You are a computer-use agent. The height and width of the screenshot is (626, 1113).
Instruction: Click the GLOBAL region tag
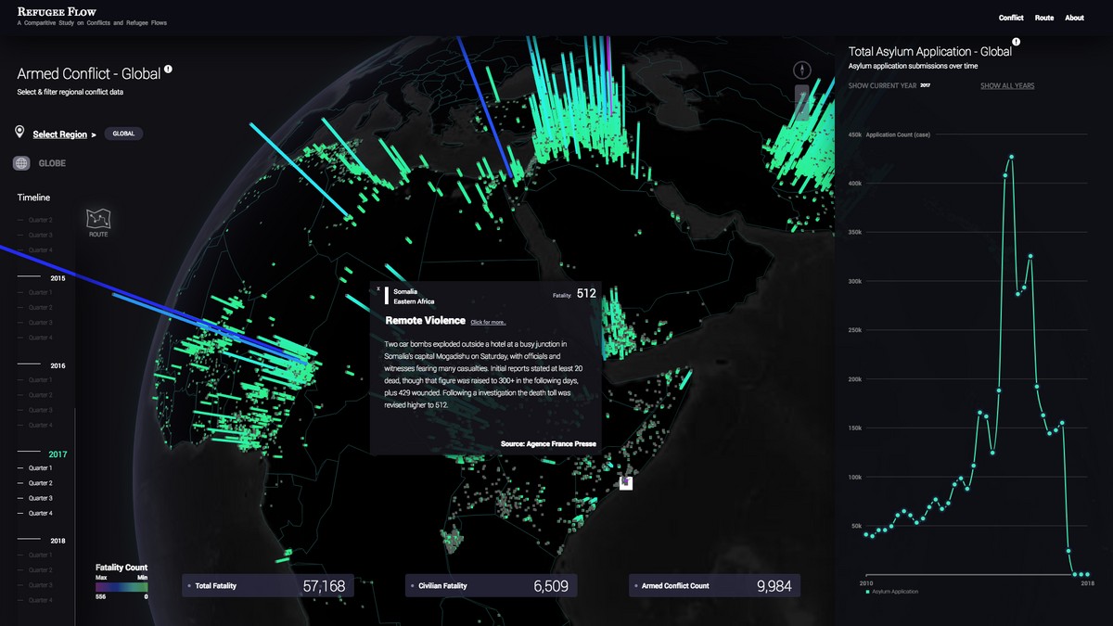(123, 134)
